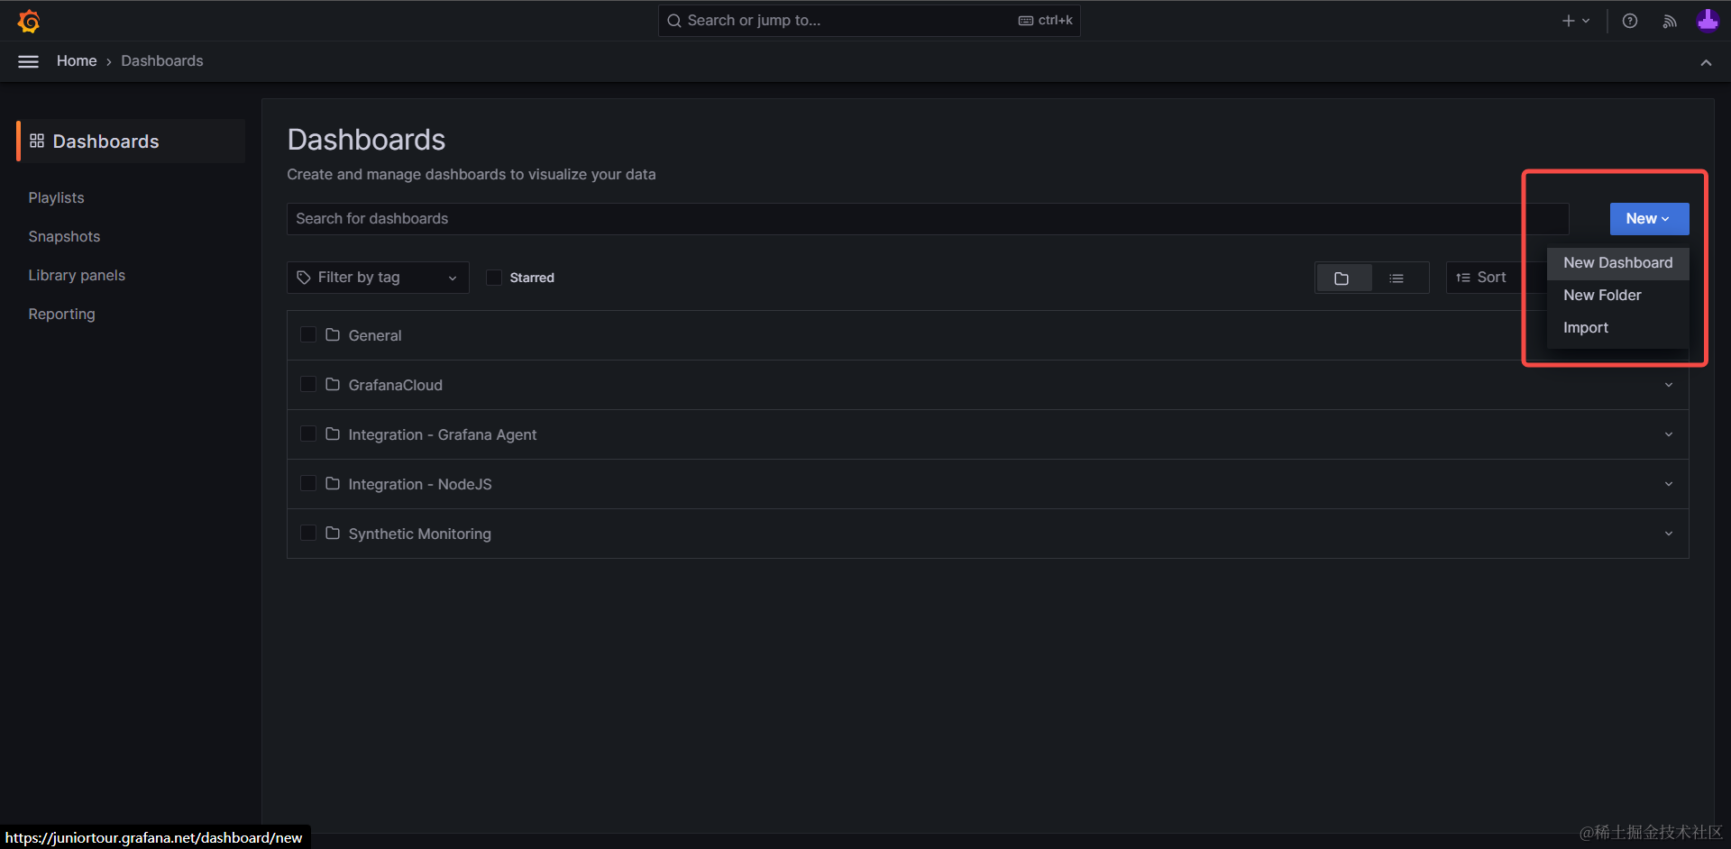Expand the GrafanaCloud folder chevron
This screenshot has width=1731, height=849.
(x=1668, y=385)
